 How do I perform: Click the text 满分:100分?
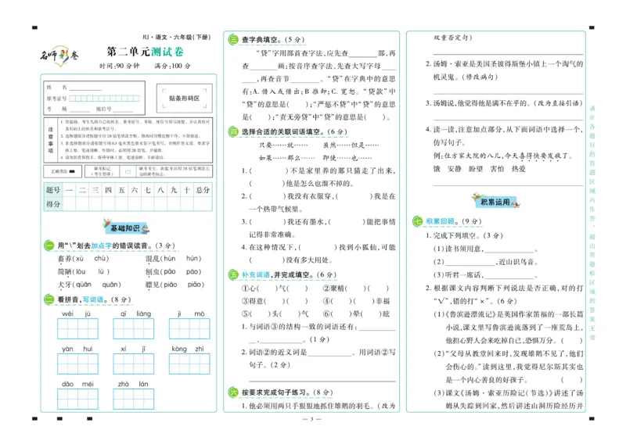(172, 66)
